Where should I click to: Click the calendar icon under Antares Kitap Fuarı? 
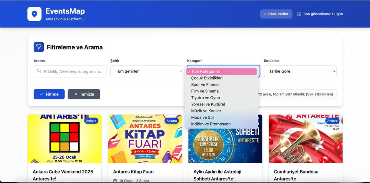[115, 181]
